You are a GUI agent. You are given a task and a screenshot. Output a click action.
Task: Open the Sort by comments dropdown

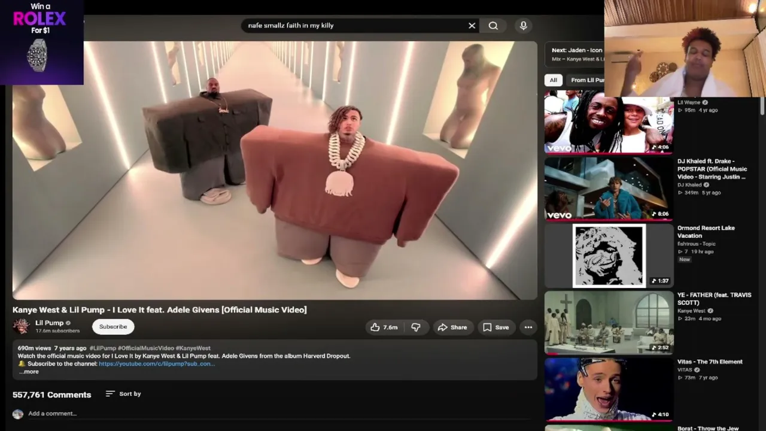tap(123, 394)
